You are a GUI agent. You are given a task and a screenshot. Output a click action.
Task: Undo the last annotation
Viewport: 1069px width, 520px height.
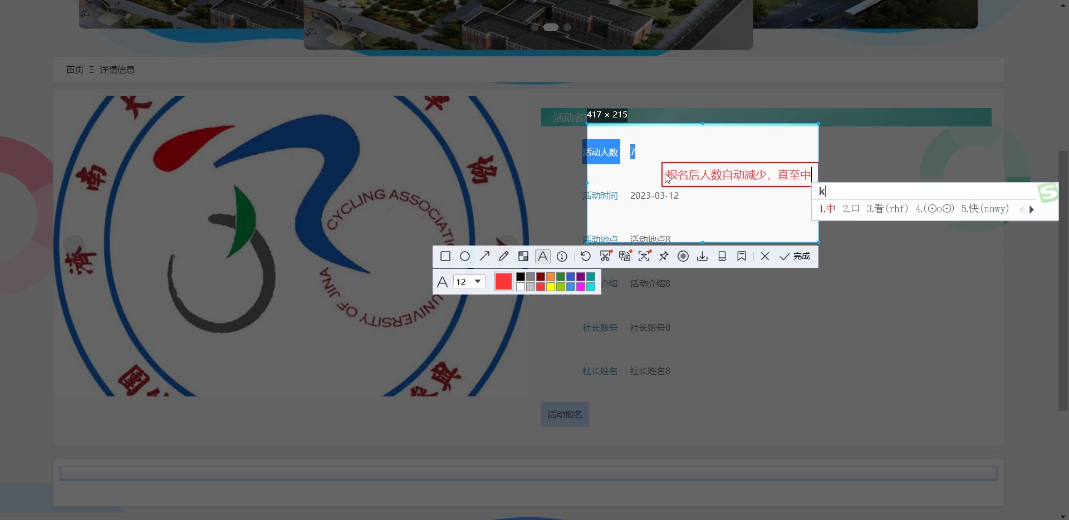(x=586, y=256)
